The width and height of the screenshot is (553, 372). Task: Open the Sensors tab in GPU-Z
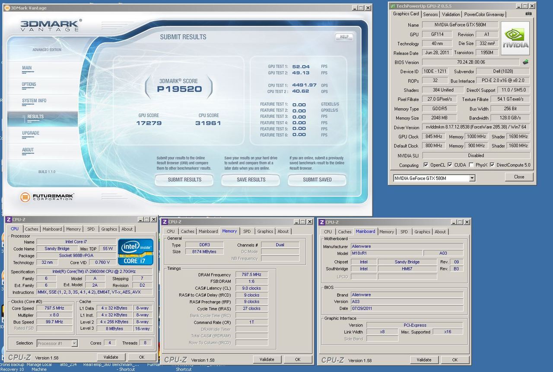coord(430,14)
